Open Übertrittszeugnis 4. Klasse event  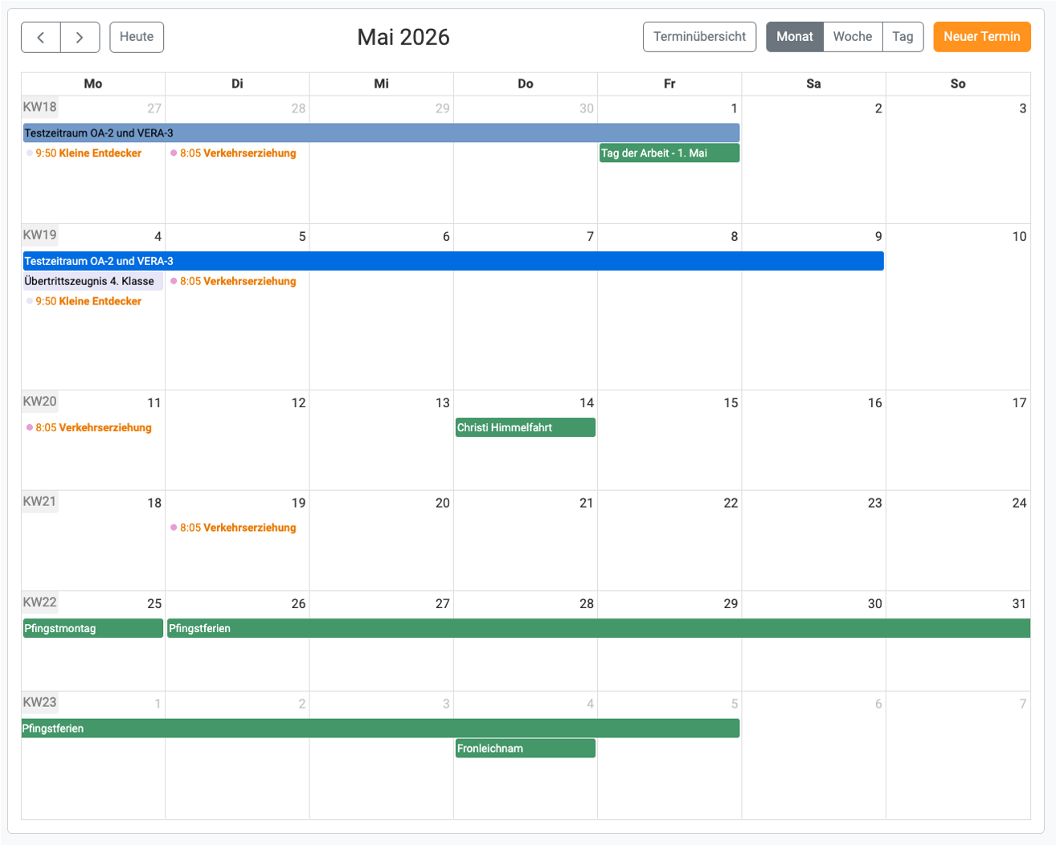click(x=92, y=281)
